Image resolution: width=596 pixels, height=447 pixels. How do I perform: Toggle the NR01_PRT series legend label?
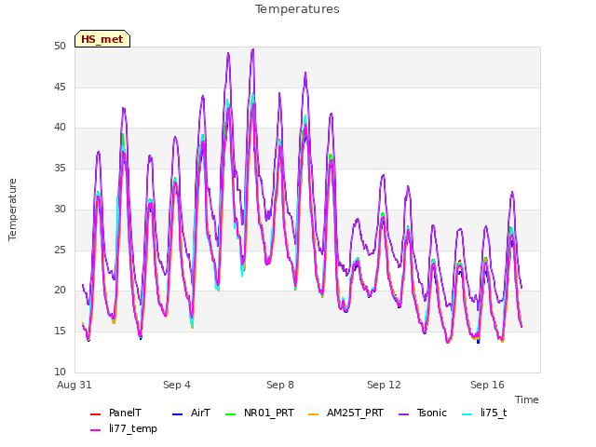pyautogui.click(x=269, y=413)
